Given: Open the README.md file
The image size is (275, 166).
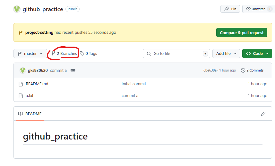Looking at the screenshot, I should (37, 84).
